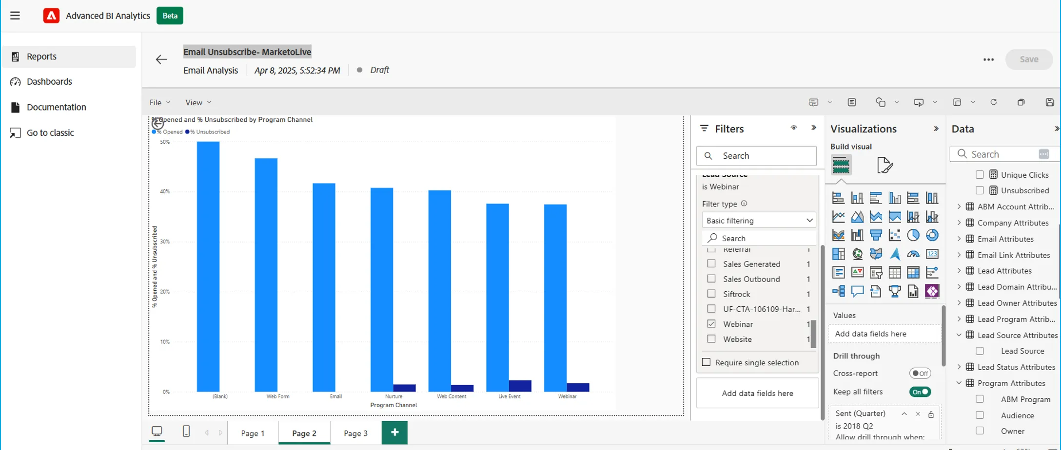
Task: Choose the globe map visual
Action: point(857,254)
